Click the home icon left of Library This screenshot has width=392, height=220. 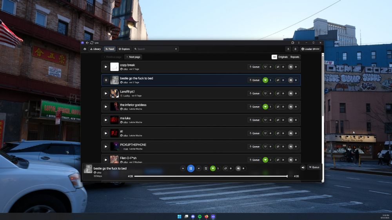tap(85, 49)
